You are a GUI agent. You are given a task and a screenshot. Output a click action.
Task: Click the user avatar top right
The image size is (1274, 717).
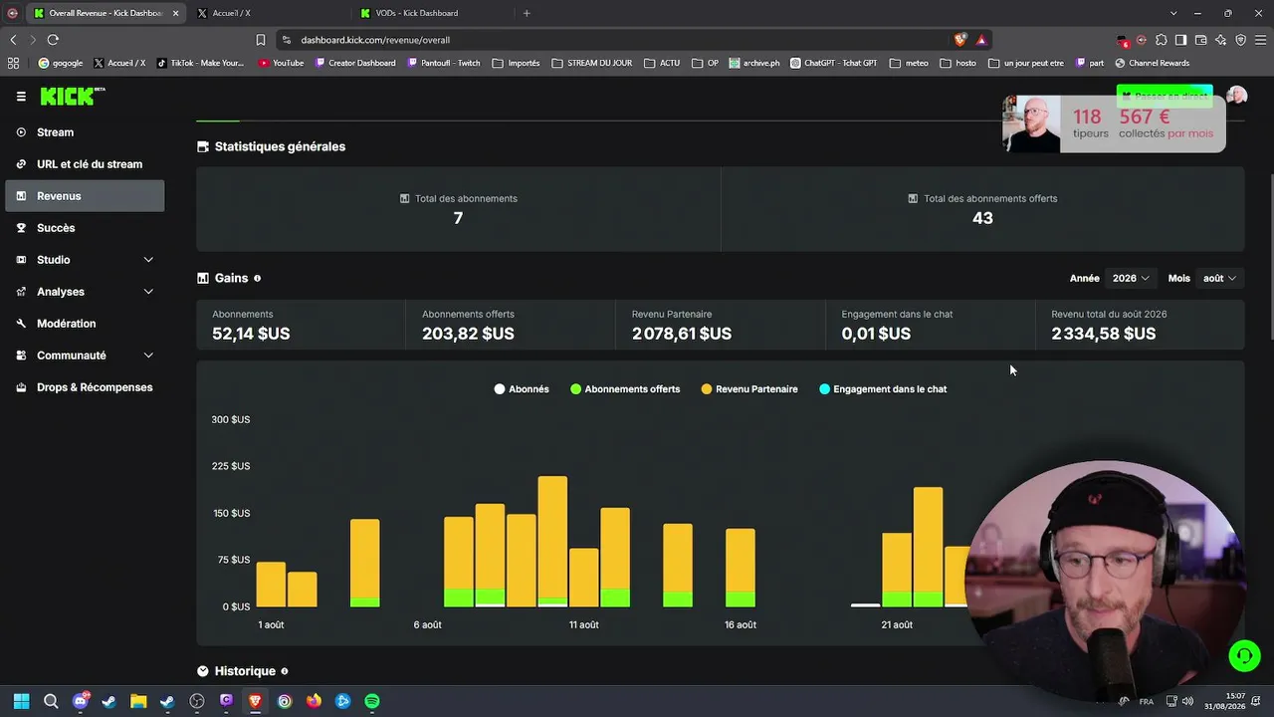(x=1236, y=96)
